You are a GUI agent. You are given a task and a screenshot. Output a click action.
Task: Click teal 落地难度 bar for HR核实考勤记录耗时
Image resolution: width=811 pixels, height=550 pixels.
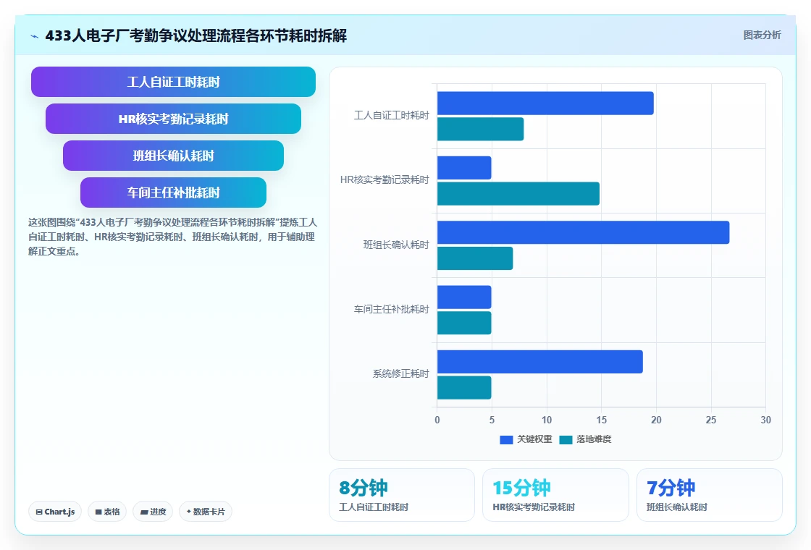[x=518, y=194]
